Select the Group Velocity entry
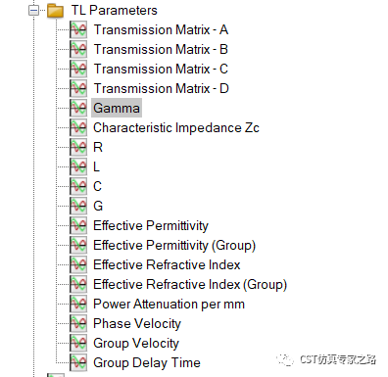This screenshot has width=388, height=377. click(x=136, y=344)
